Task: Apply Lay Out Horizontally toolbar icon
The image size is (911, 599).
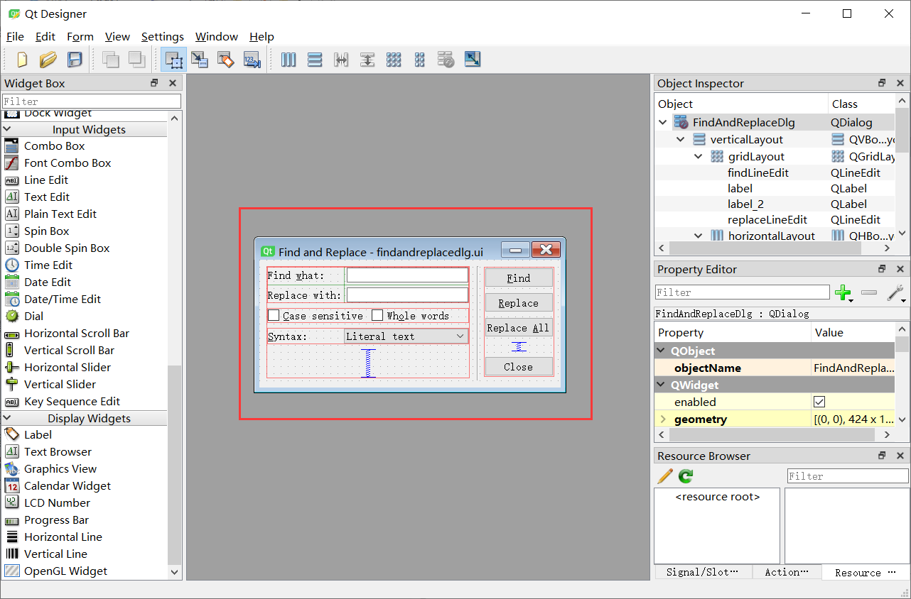Action: [x=289, y=60]
